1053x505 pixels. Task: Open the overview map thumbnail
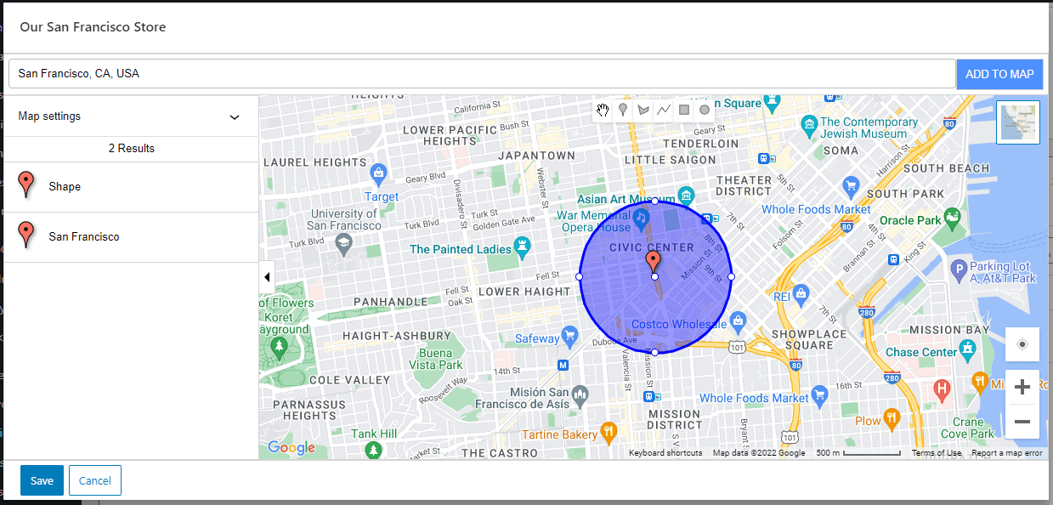1017,122
